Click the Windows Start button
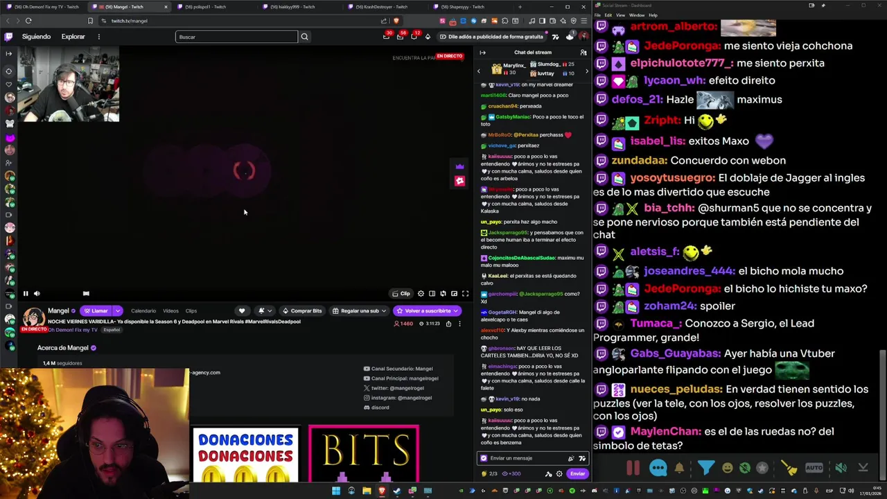Image resolution: width=887 pixels, height=499 pixels. (336, 491)
